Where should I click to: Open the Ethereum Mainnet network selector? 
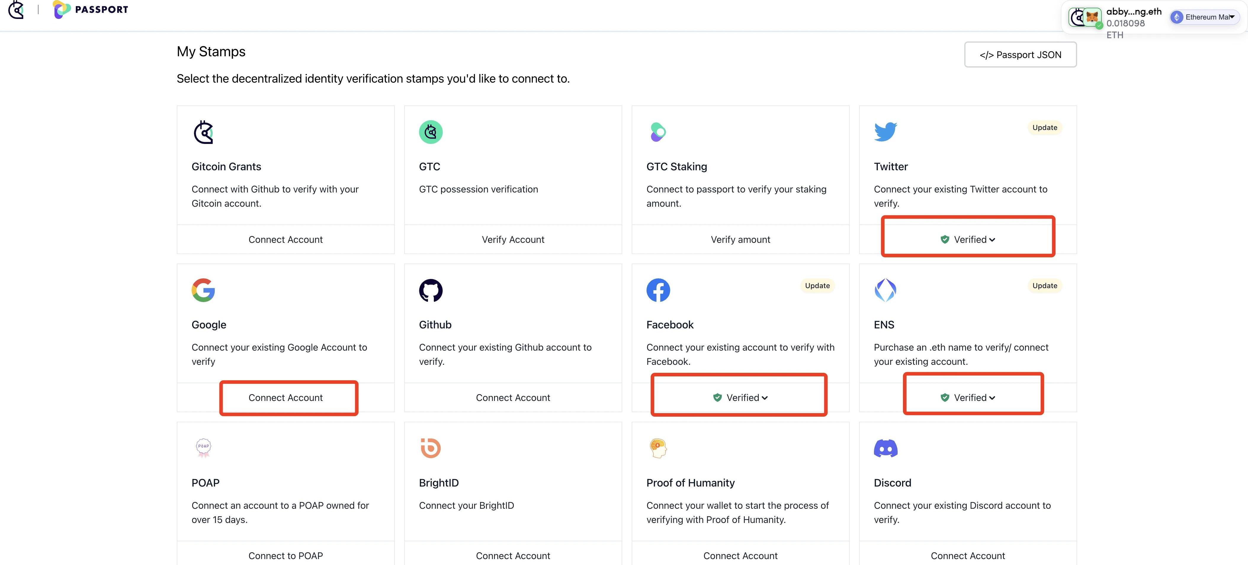(1204, 17)
